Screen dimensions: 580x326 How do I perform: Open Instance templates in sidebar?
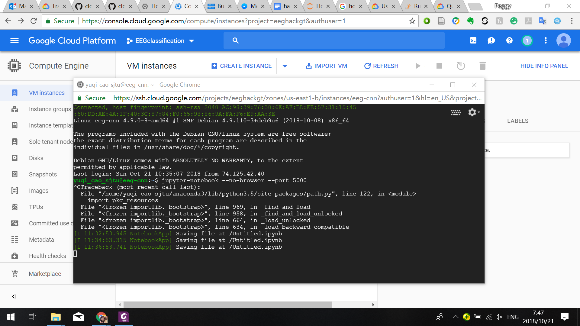(37, 125)
